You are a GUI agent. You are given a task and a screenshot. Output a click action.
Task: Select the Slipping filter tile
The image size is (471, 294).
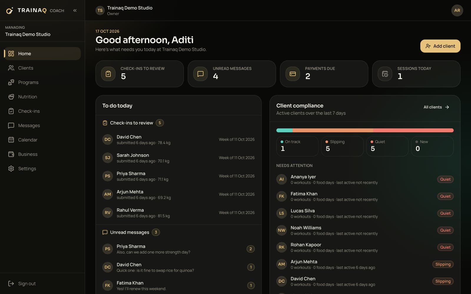342,146
